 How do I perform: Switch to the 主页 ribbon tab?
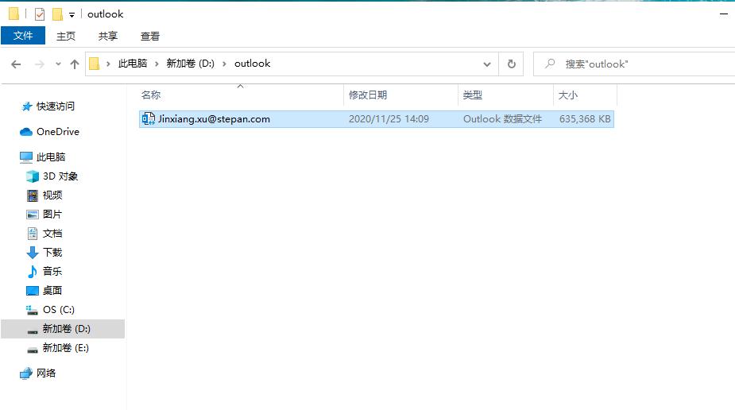tap(66, 36)
